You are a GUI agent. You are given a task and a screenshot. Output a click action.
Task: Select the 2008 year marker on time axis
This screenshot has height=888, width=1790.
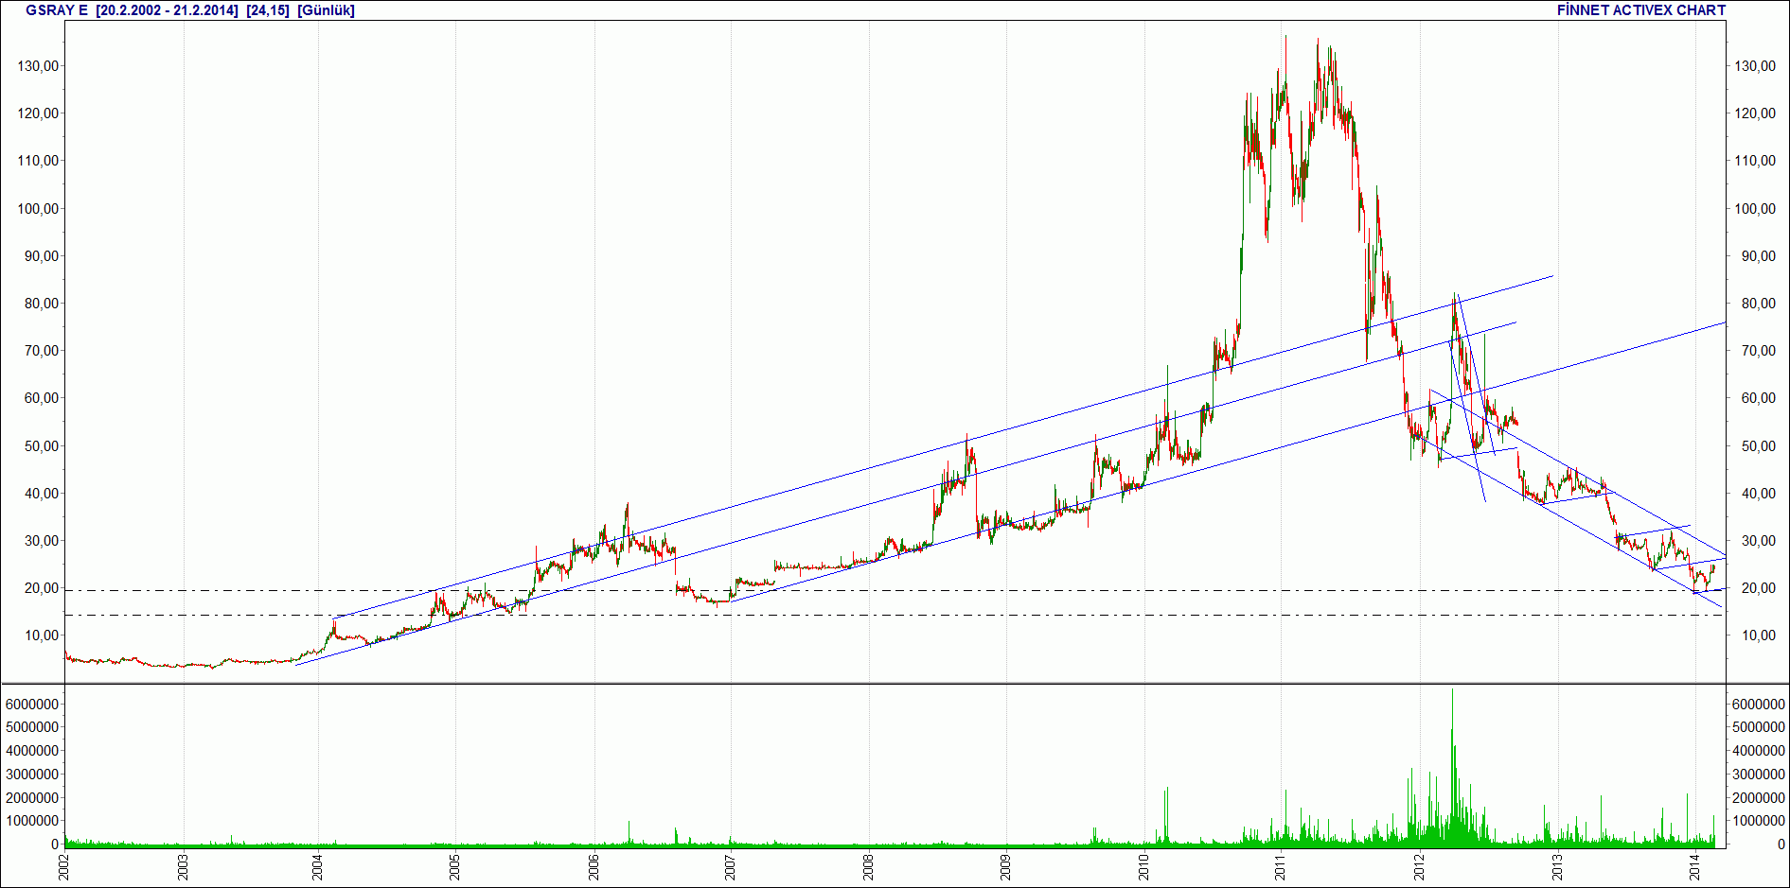tap(869, 867)
